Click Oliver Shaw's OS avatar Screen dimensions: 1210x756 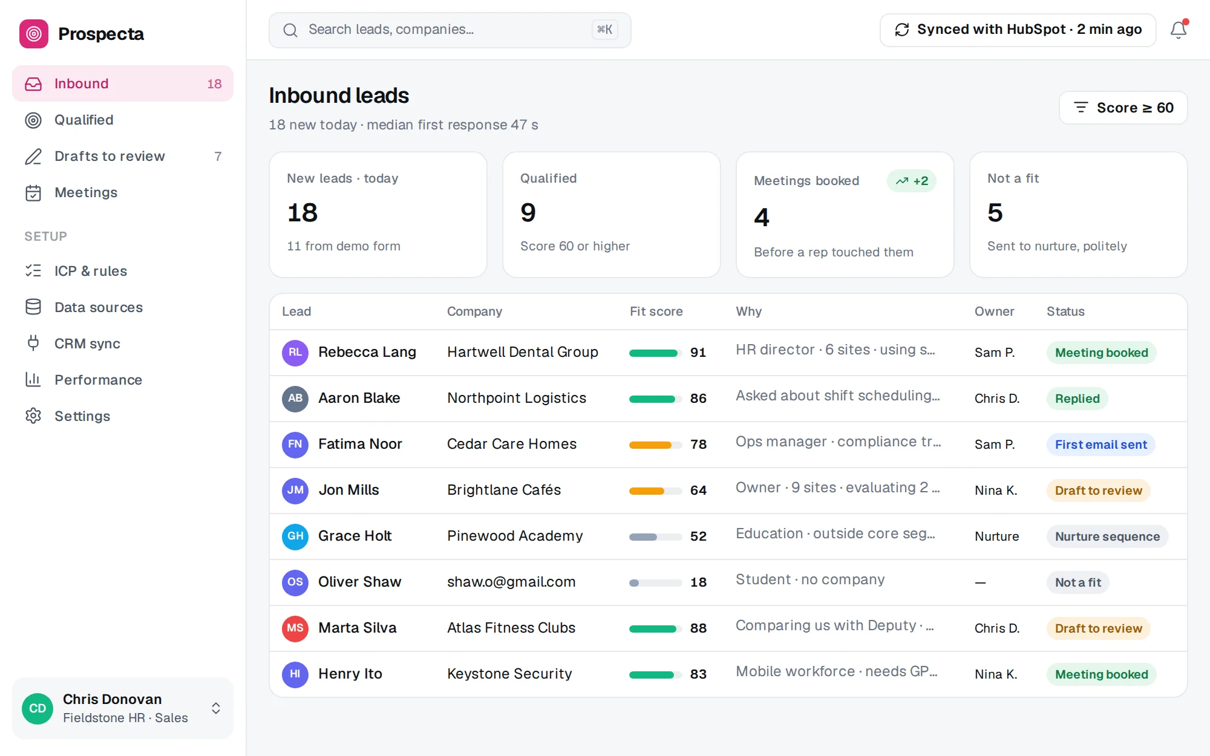295,582
